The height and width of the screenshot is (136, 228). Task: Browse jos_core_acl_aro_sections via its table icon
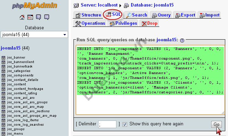click(3, 112)
